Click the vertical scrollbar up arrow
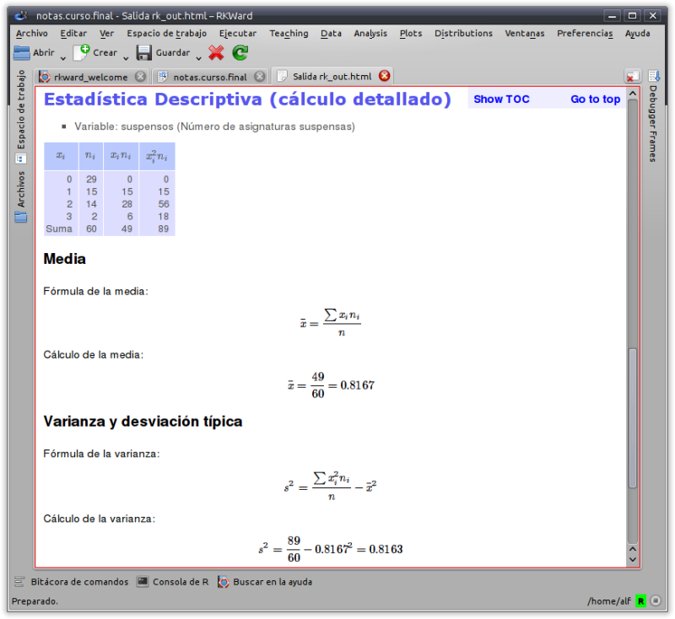The height and width of the screenshot is (619, 675). 632,94
